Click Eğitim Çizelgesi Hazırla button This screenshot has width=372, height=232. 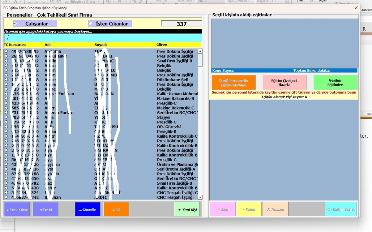[284, 83]
